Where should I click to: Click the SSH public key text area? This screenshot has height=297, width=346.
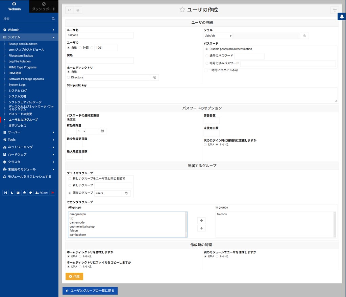[202, 95]
